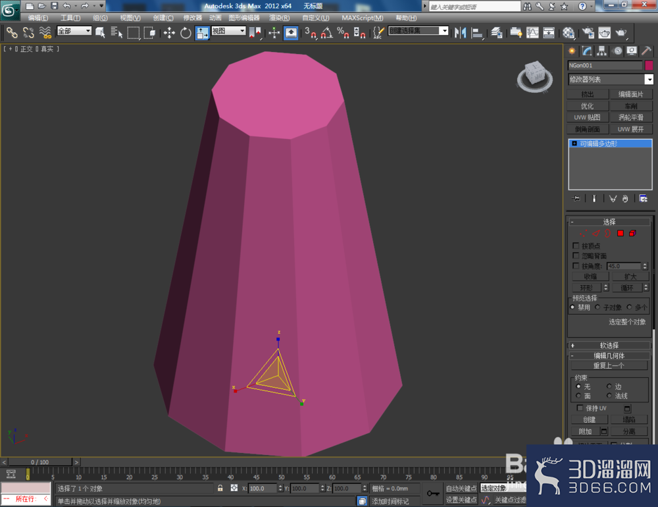Open the 全部 selection filter dropdown
This screenshot has width=658, height=507.
[74, 31]
